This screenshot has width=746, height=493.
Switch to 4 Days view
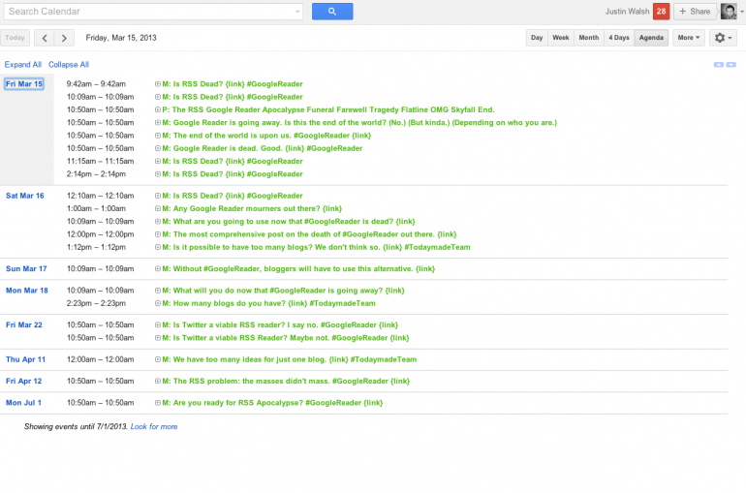[x=619, y=38]
